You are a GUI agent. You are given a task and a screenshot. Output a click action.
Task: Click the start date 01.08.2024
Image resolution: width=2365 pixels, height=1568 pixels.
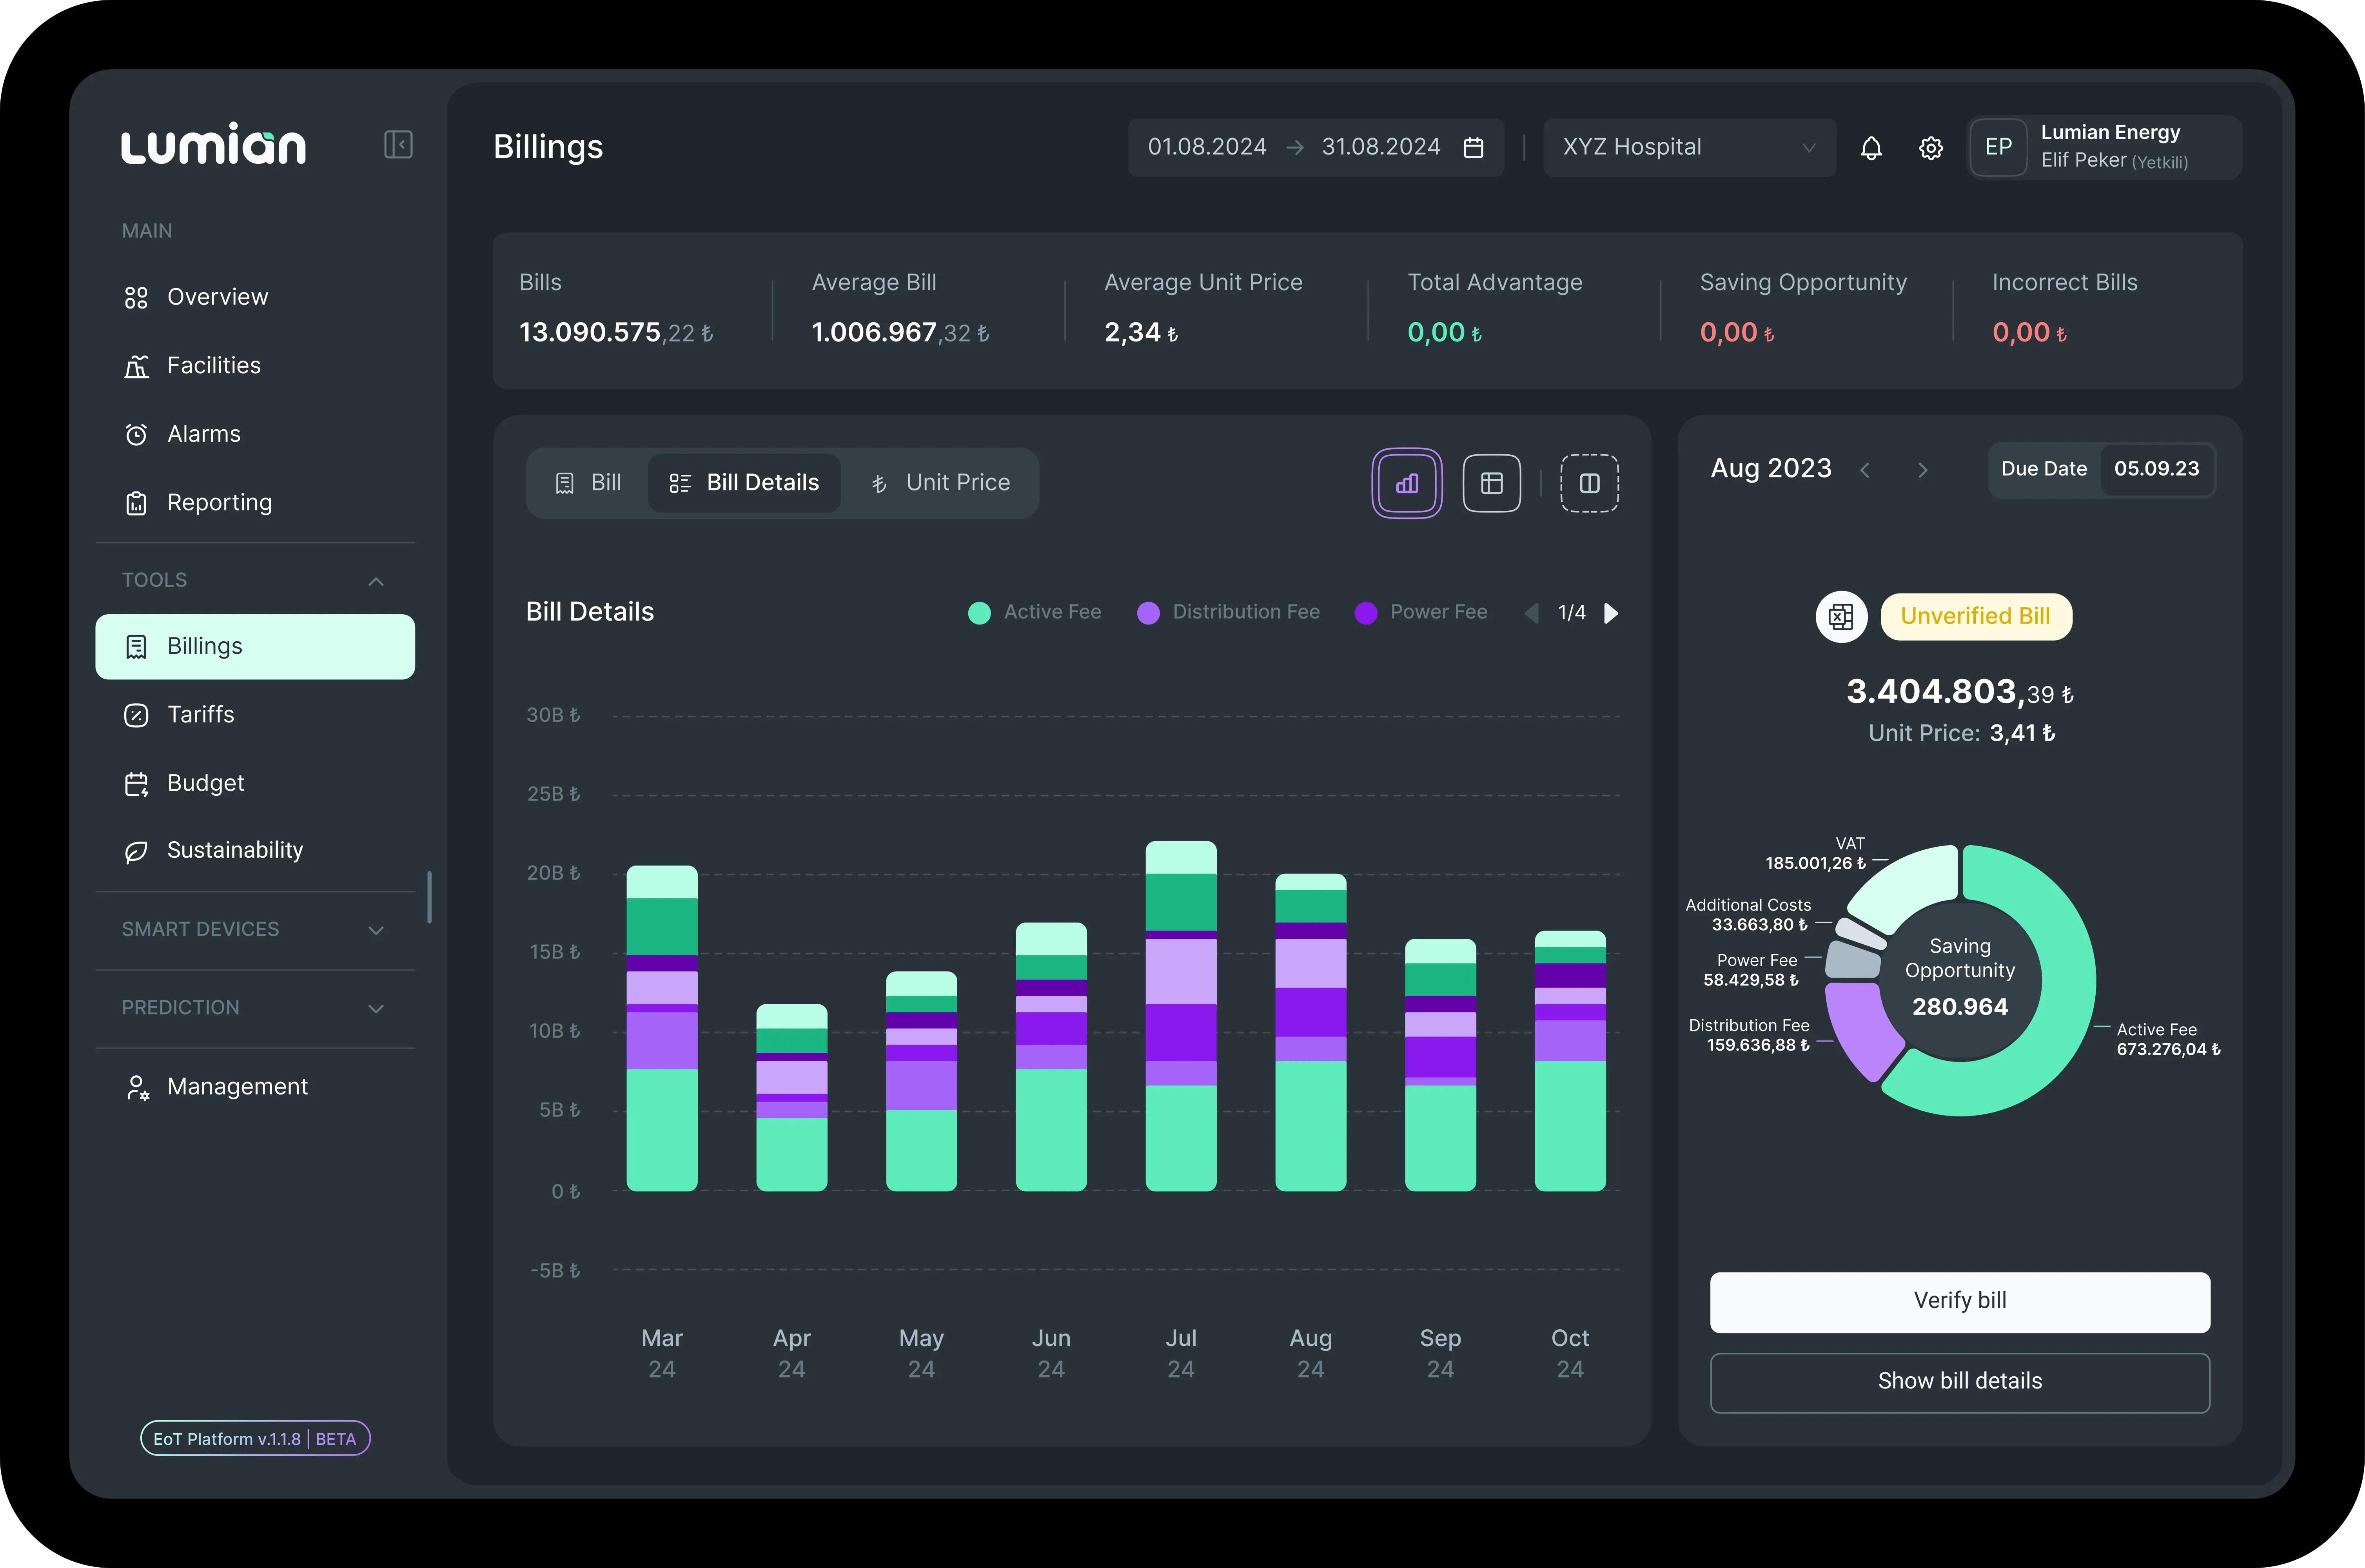point(1207,147)
